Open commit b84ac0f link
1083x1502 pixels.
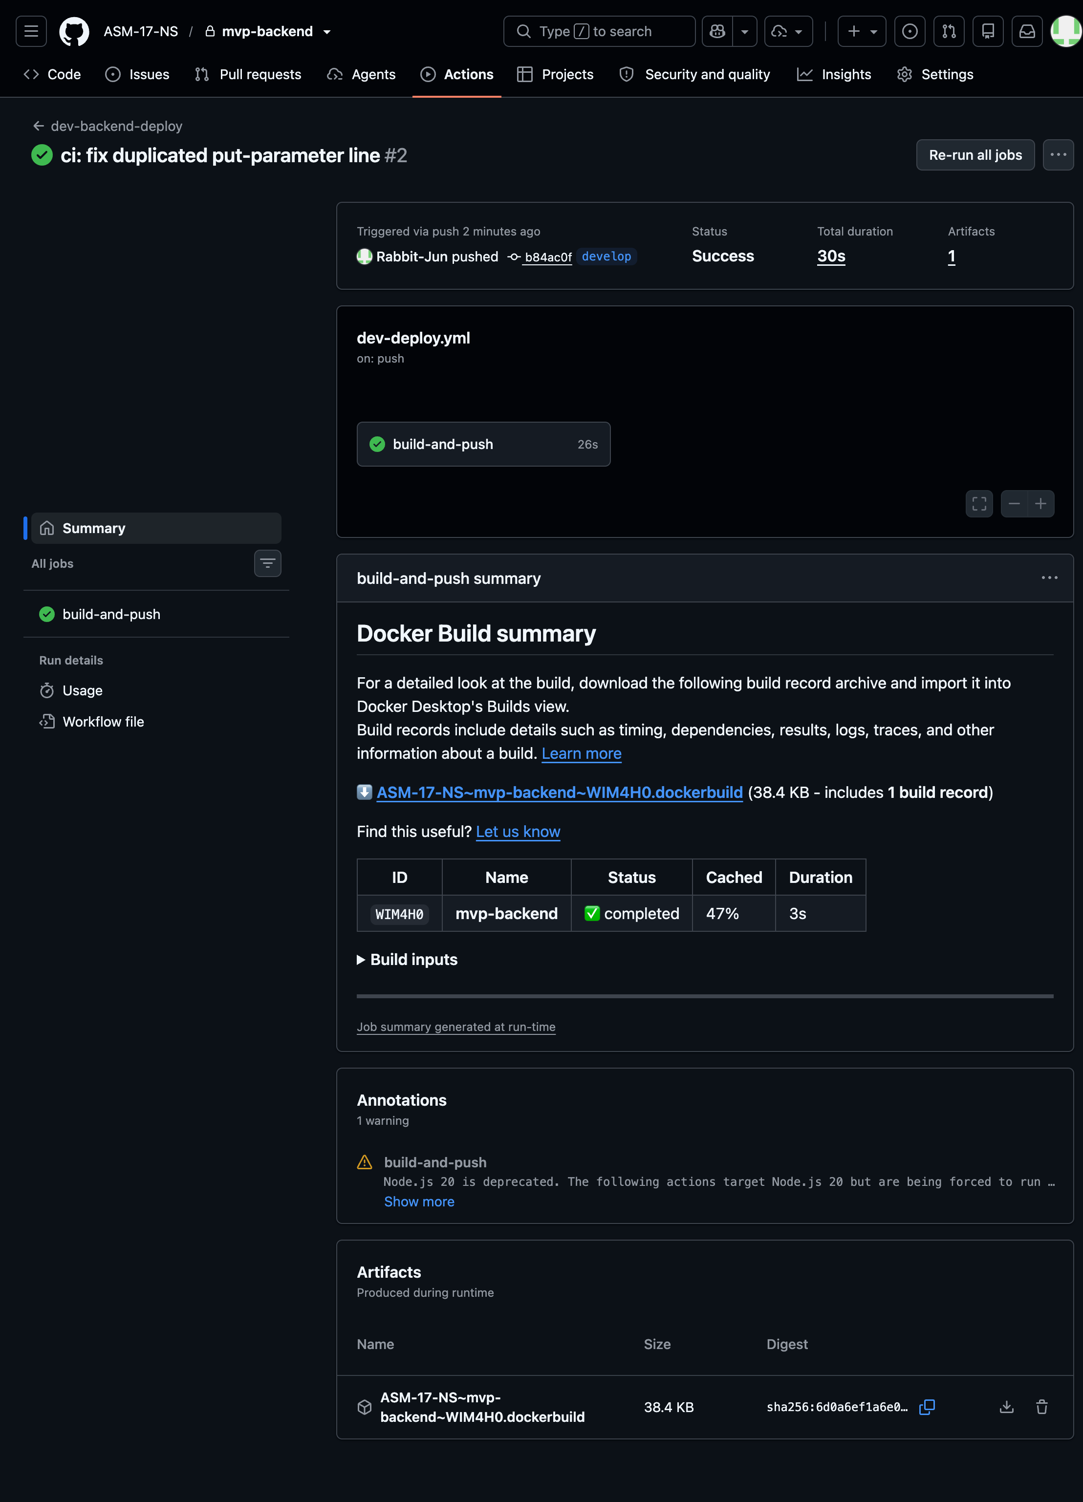click(547, 257)
